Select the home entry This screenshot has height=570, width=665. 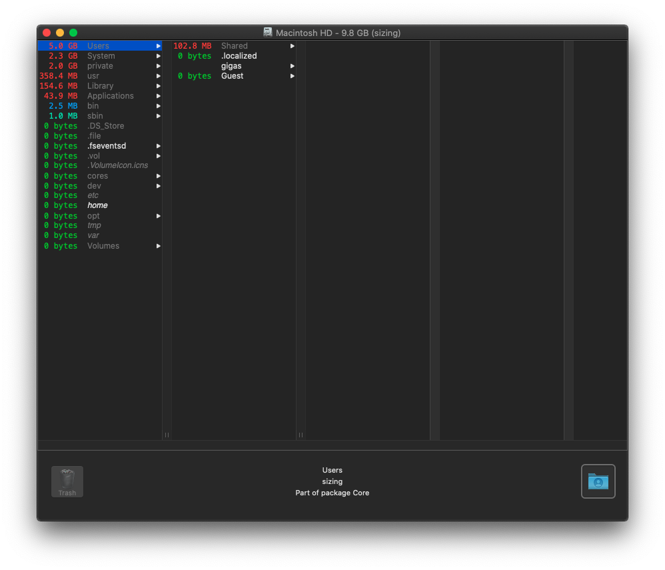tap(97, 205)
